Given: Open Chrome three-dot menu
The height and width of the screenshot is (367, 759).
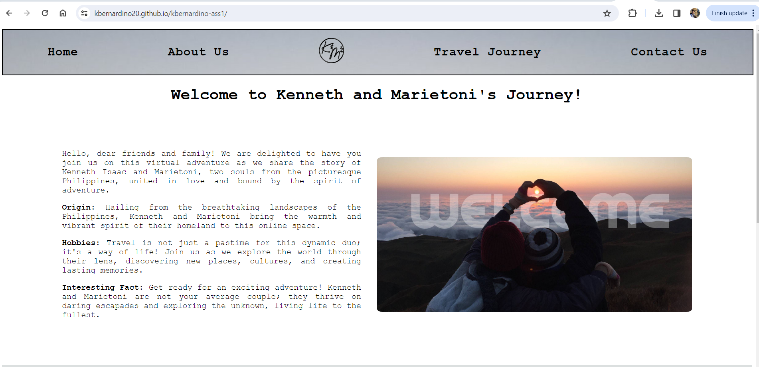Looking at the screenshot, I should coord(753,13).
